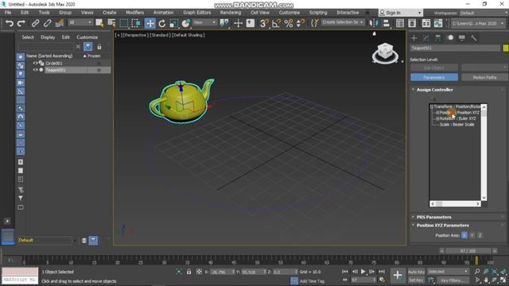Toggle the 3D Snaps icon

(264, 23)
